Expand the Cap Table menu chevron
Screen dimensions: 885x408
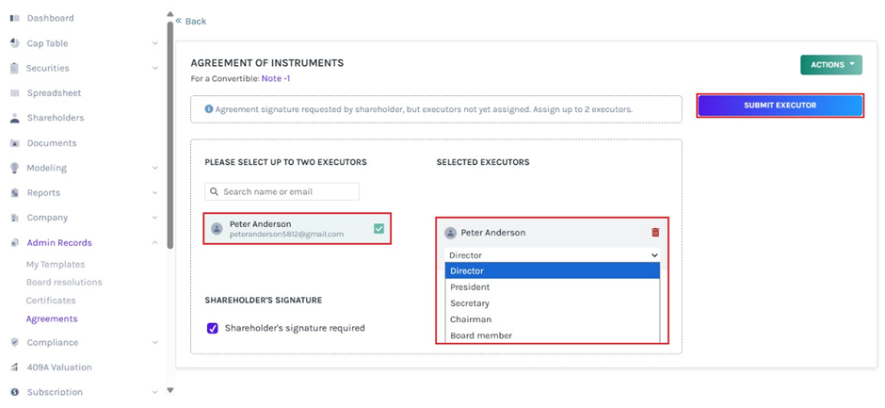(x=155, y=43)
